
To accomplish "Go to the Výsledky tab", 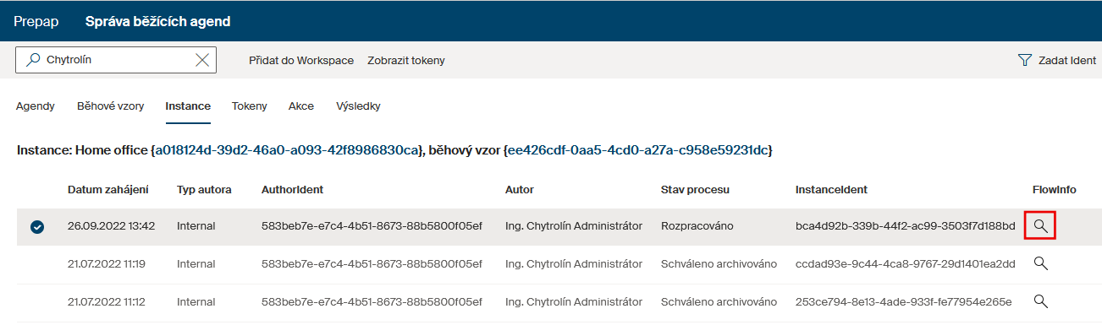I will pyautogui.click(x=358, y=106).
